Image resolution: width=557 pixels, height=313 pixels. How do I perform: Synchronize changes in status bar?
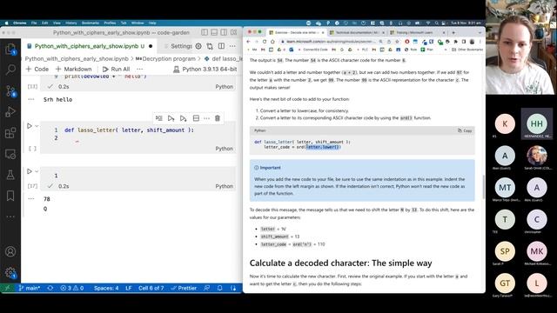tap(50, 288)
